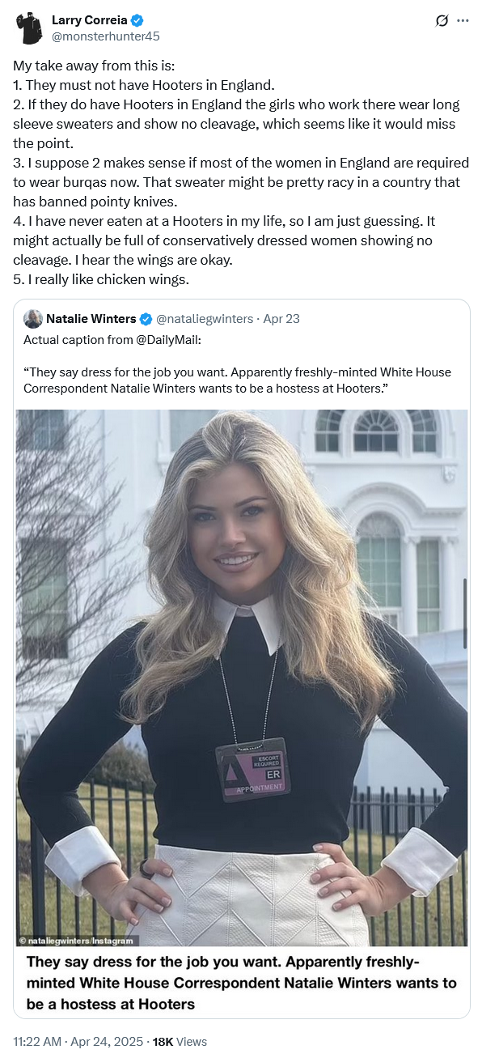This screenshot has width=482, height=1058.
Task: Open the Grok explain icon at top right
Action: [x=442, y=21]
